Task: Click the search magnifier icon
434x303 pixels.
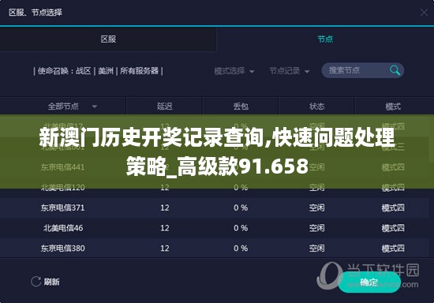Action: [395, 70]
